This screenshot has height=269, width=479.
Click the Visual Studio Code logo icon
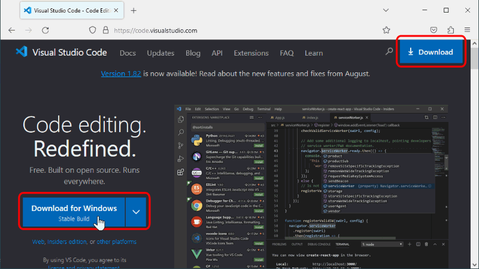point(22,51)
